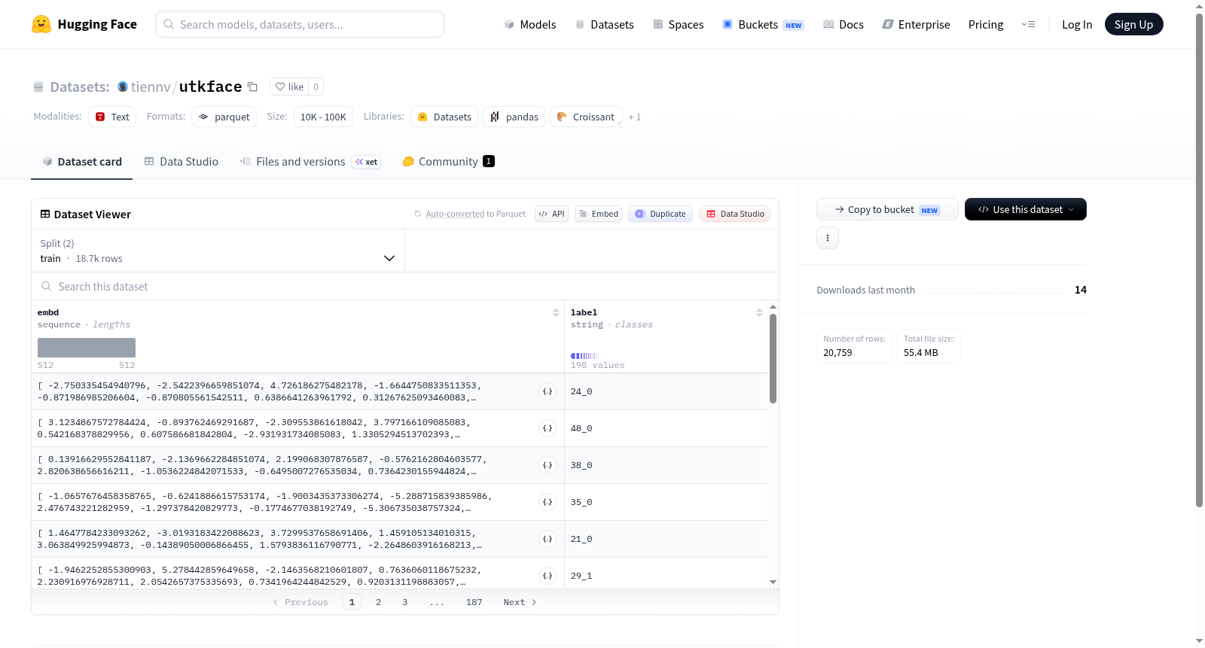The width and height of the screenshot is (1205, 648).
Task: Select the Datasets library tag
Action: [444, 117]
